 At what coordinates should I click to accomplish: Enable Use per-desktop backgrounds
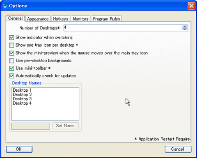point(11,61)
